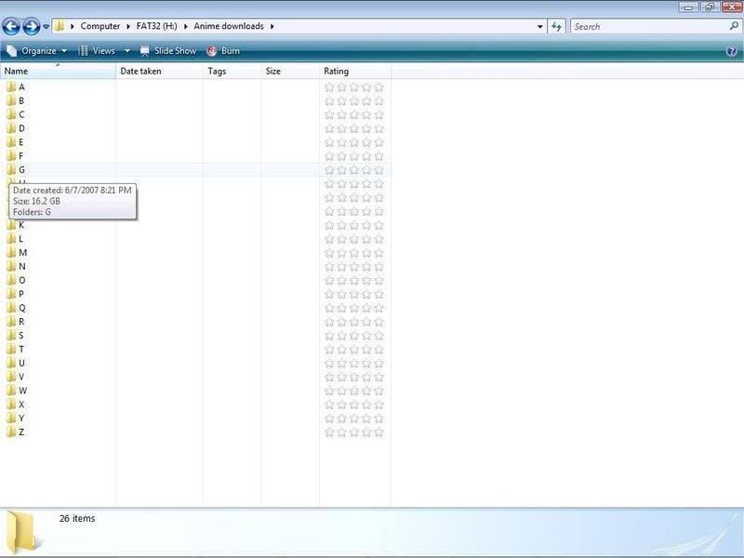Open the Organize dropdown menu
The height and width of the screenshot is (558, 744).
pyautogui.click(x=37, y=51)
